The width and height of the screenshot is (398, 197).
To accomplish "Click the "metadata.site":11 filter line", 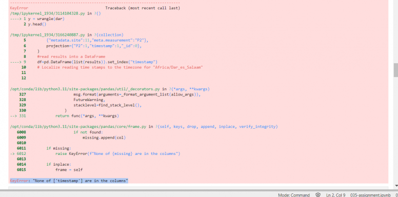I will (97, 41).
